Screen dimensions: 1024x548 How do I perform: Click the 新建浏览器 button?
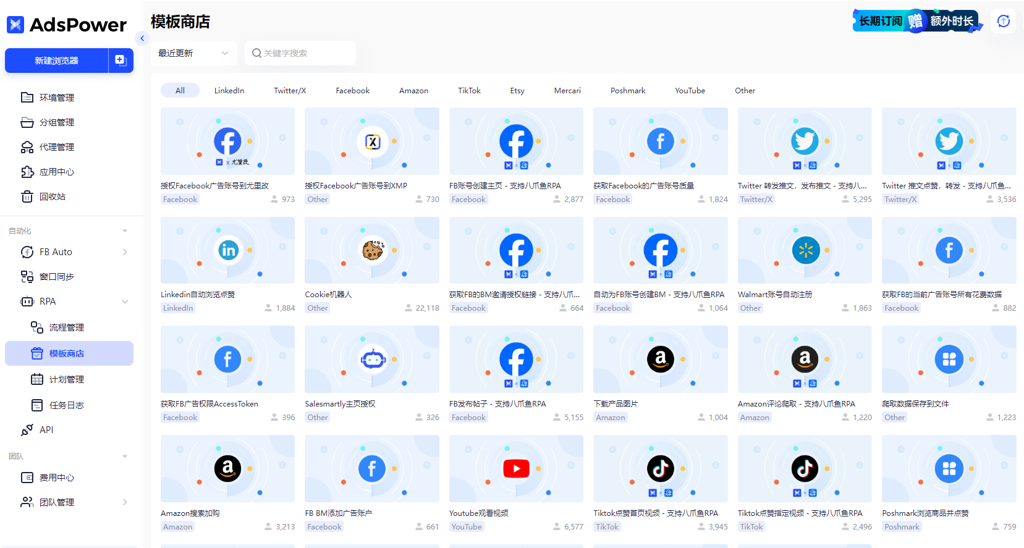point(57,61)
